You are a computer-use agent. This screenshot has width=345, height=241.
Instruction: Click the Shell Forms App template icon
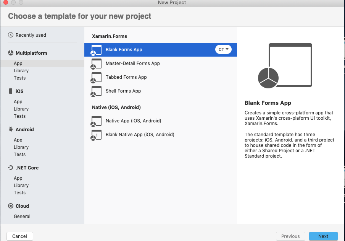96,91
